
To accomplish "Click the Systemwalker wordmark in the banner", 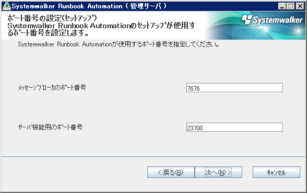I will (x=277, y=20).
